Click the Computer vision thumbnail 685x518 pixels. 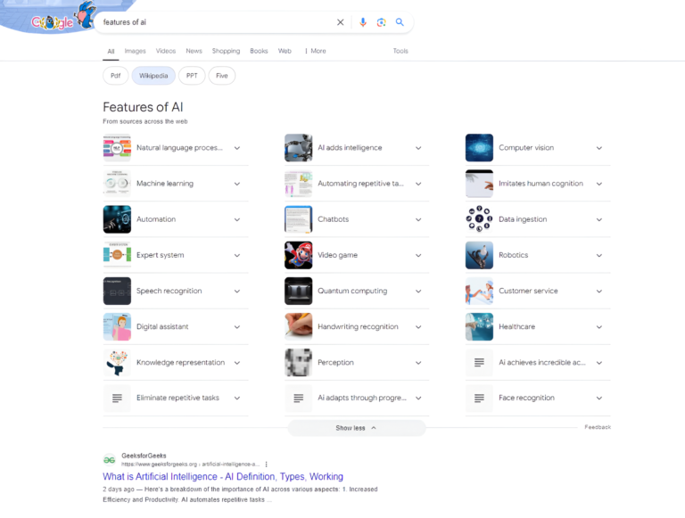coord(479,148)
